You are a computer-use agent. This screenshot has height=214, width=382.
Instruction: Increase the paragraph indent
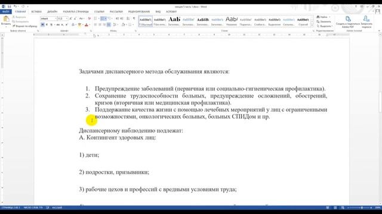click(x=122, y=18)
